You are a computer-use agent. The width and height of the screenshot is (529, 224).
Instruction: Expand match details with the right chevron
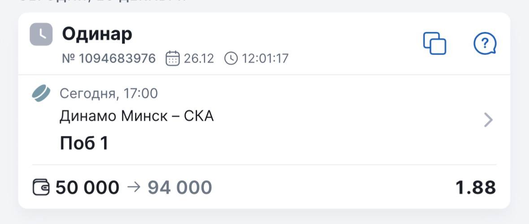tap(488, 120)
